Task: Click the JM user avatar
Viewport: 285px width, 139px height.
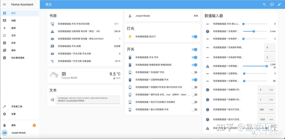Action: (4, 133)
